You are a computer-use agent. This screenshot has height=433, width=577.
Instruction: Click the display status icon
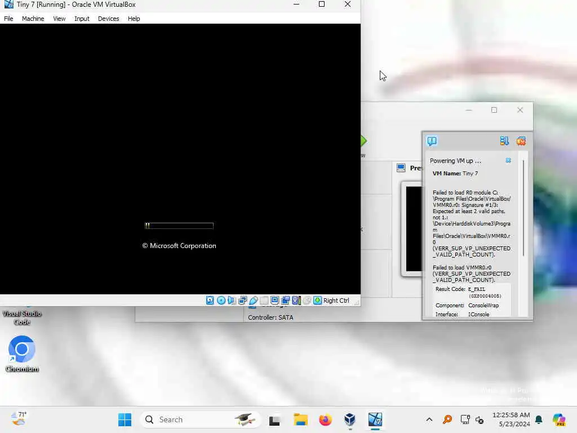pos(274,301)
